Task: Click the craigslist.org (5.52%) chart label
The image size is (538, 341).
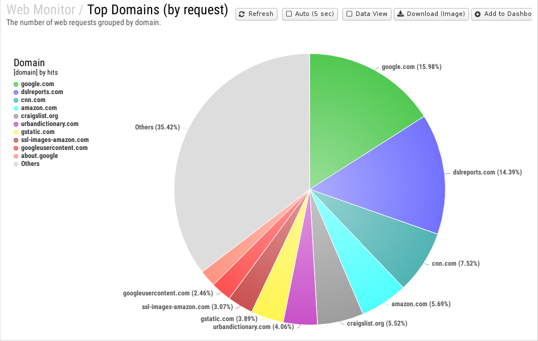Action: click(377, 323)
